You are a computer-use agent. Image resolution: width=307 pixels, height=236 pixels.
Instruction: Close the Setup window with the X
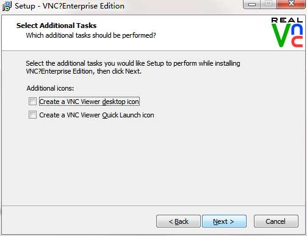coord(291,4)
